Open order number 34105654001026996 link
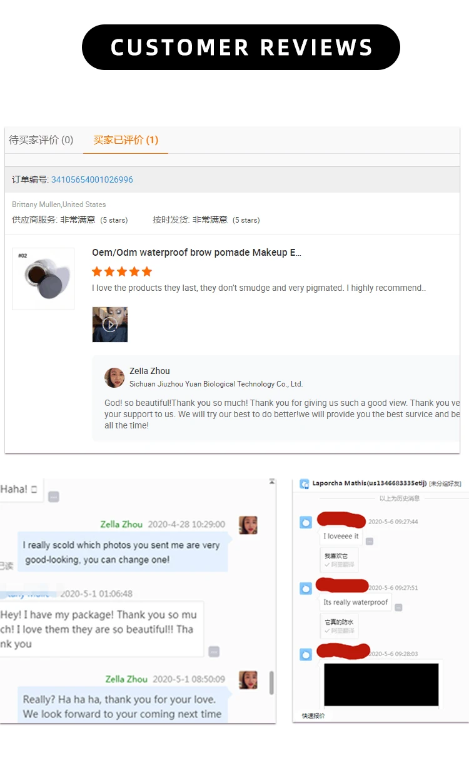Viewport: 469px width, 758px height. click(92, 179)
